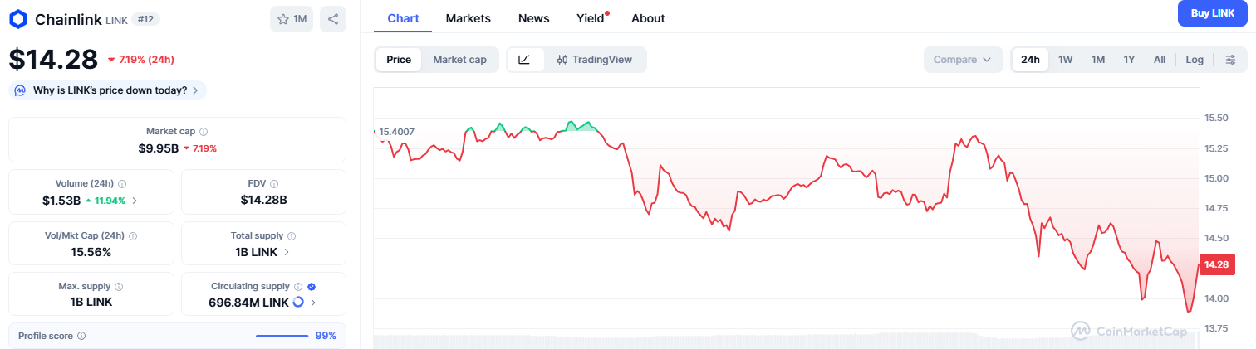Toggle chart to Market cap view
1256x349 pixels.
point(459,60)
